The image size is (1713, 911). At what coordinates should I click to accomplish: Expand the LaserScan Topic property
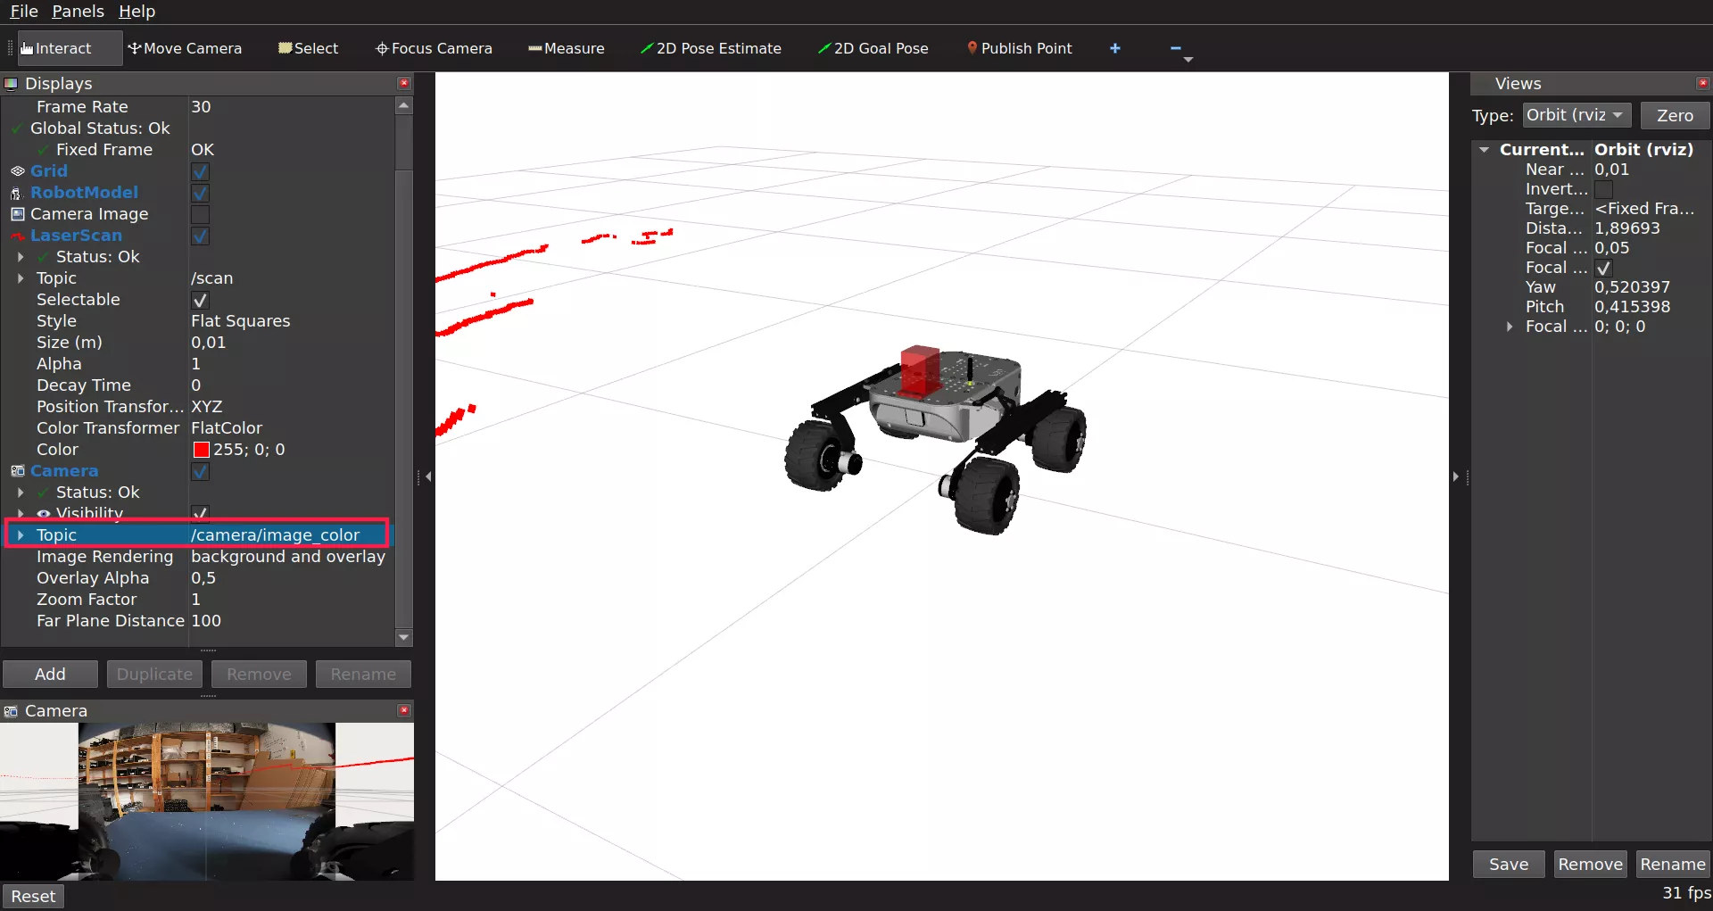[21, 278]
